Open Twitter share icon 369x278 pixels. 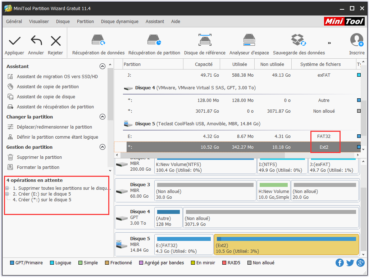350,263
